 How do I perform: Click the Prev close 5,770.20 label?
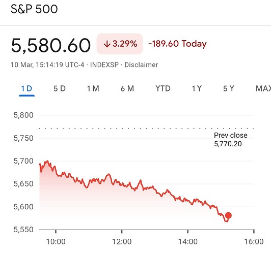(231, 140)
